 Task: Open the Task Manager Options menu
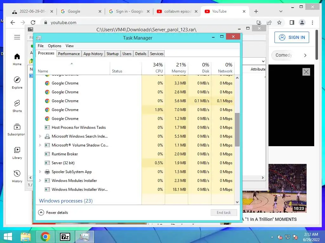tap(55, 46)
